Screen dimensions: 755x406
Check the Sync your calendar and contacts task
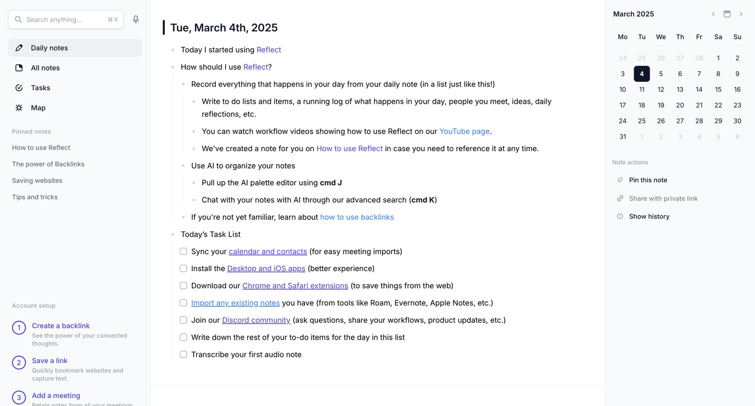(x=183, y=251)
